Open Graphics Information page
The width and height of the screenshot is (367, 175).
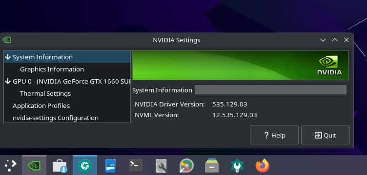click(52, 69)
